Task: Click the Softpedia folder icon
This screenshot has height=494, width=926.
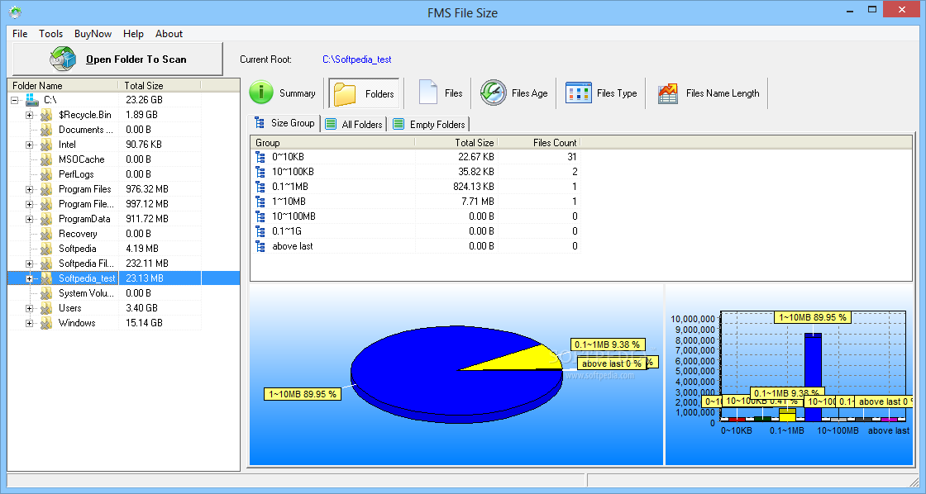Action: [46, 249]
